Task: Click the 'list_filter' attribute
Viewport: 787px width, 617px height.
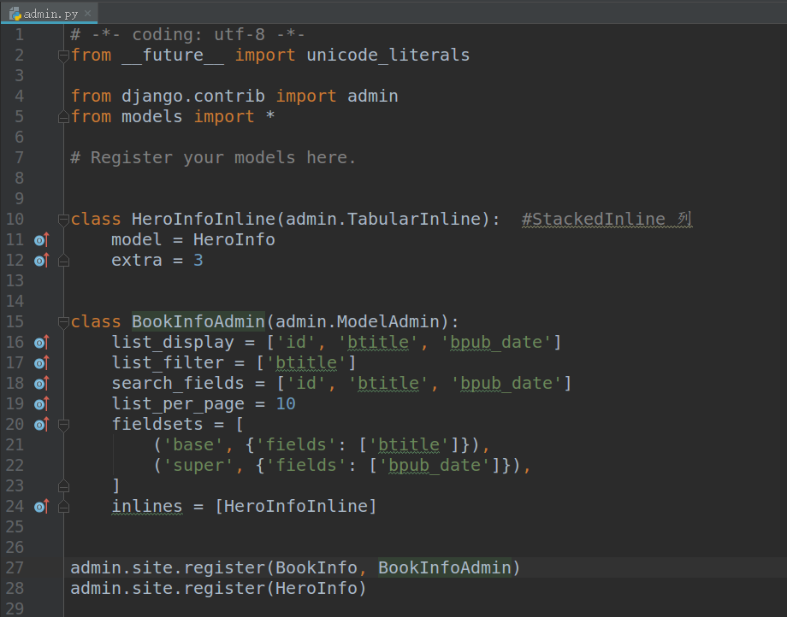Action: click(x=168, y=363)
